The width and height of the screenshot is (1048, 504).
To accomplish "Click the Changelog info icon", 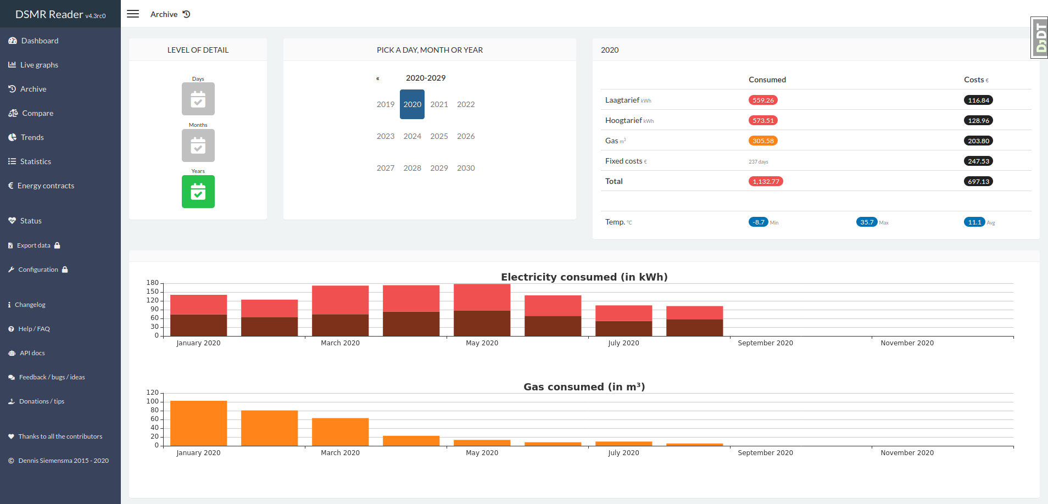I will 9,305.
